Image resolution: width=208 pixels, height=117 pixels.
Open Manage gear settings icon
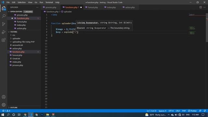4,105
